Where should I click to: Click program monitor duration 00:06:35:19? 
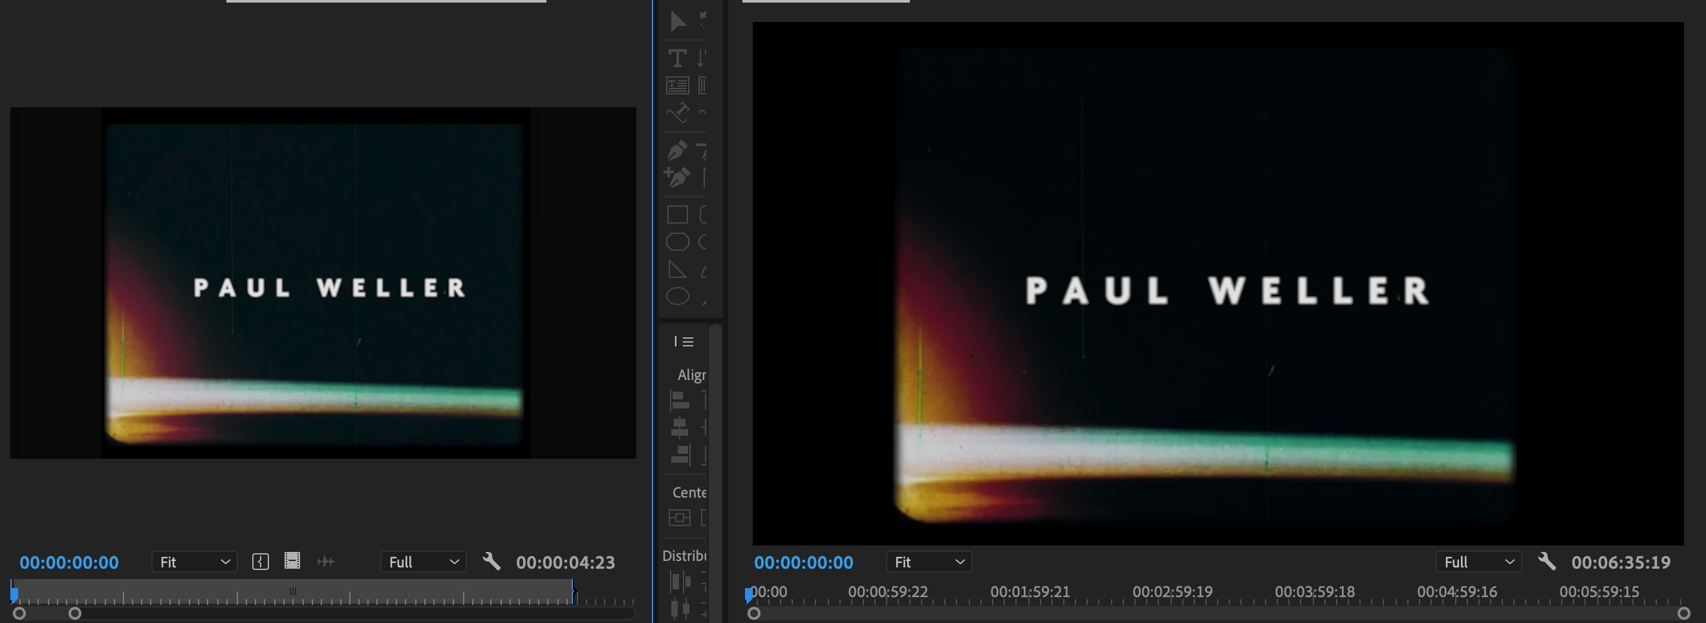click(1621, 563)
